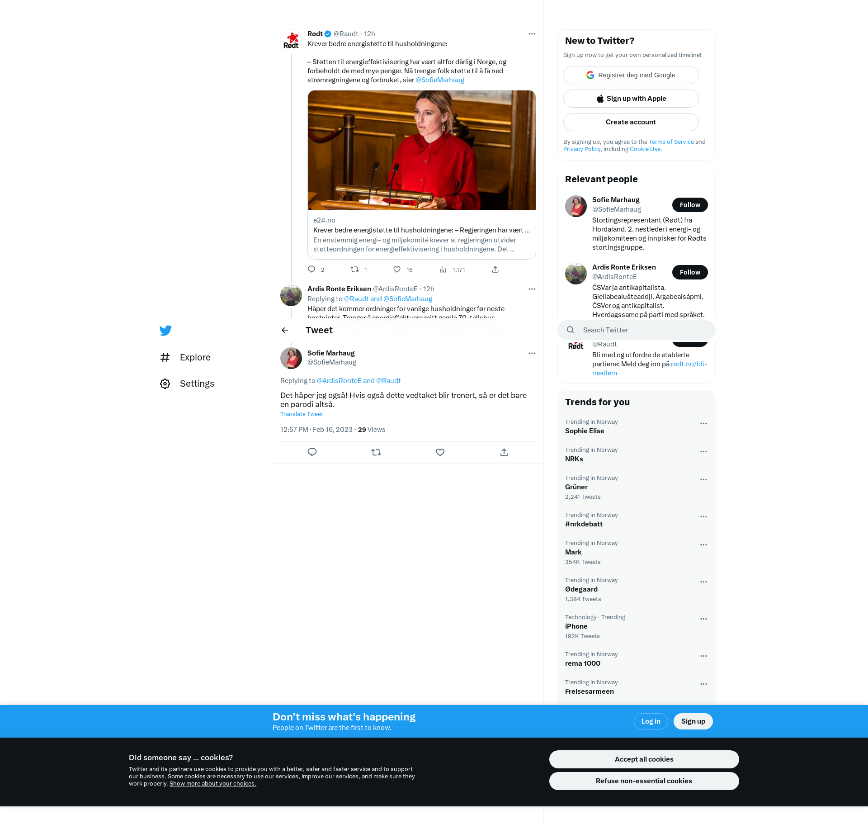Open tweet timestamp 12:57 PM · Feb 16, 2023
The height and width of the screenshot is (824, 868).
(316, 430)
